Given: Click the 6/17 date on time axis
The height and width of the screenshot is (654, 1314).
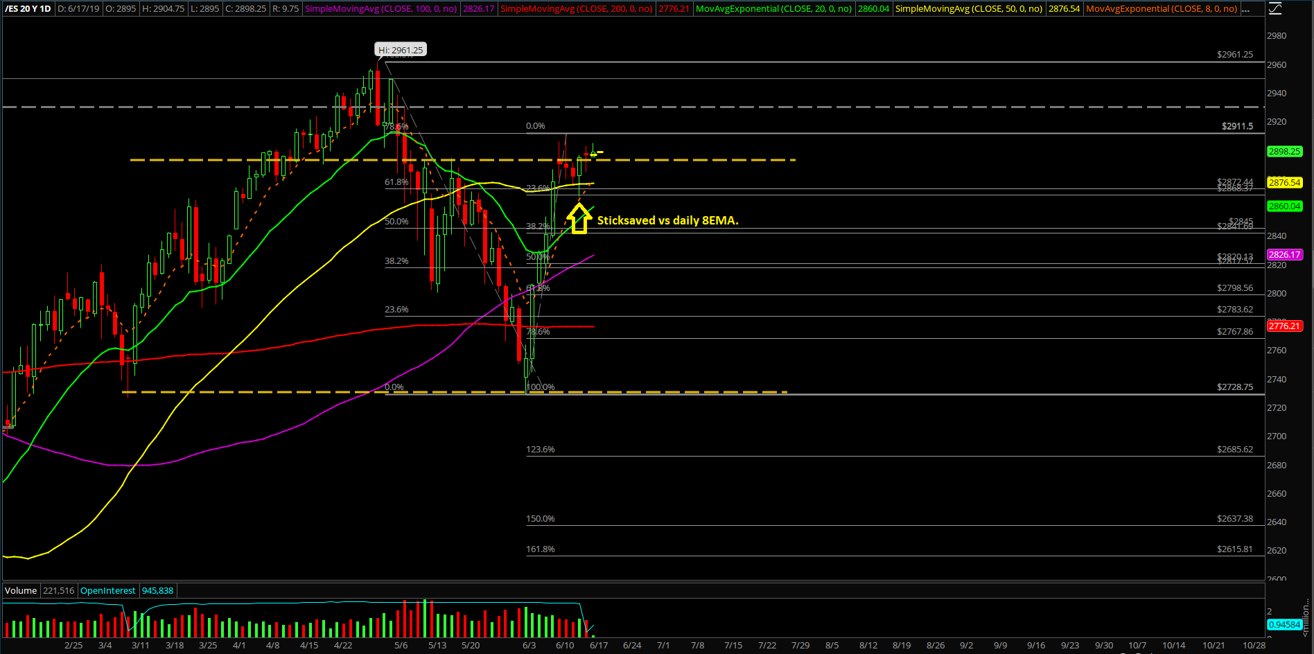Looking at the screenshot, I should (599, 645).
